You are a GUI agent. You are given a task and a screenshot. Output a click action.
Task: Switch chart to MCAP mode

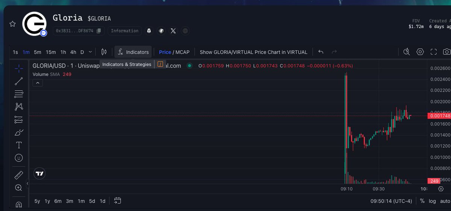pyautogui.click(x=183, y=52)
